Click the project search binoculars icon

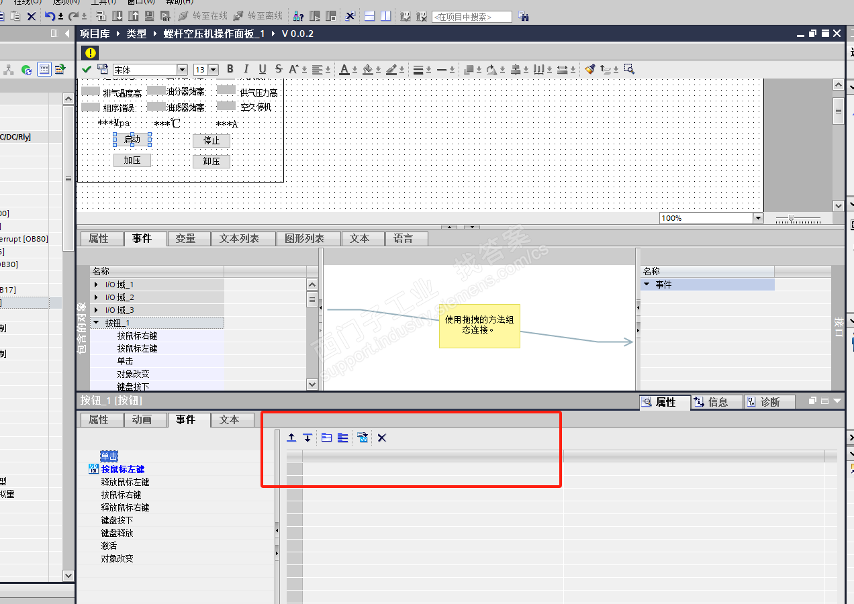[x=523, y=16]
